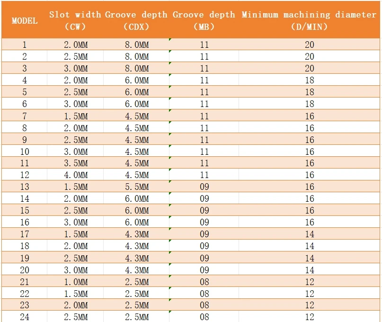
Task: Click the MODEL column header
Action: coord(25,21)
